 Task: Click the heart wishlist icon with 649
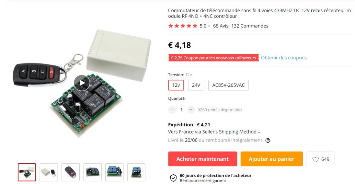(x=320, y=159)
